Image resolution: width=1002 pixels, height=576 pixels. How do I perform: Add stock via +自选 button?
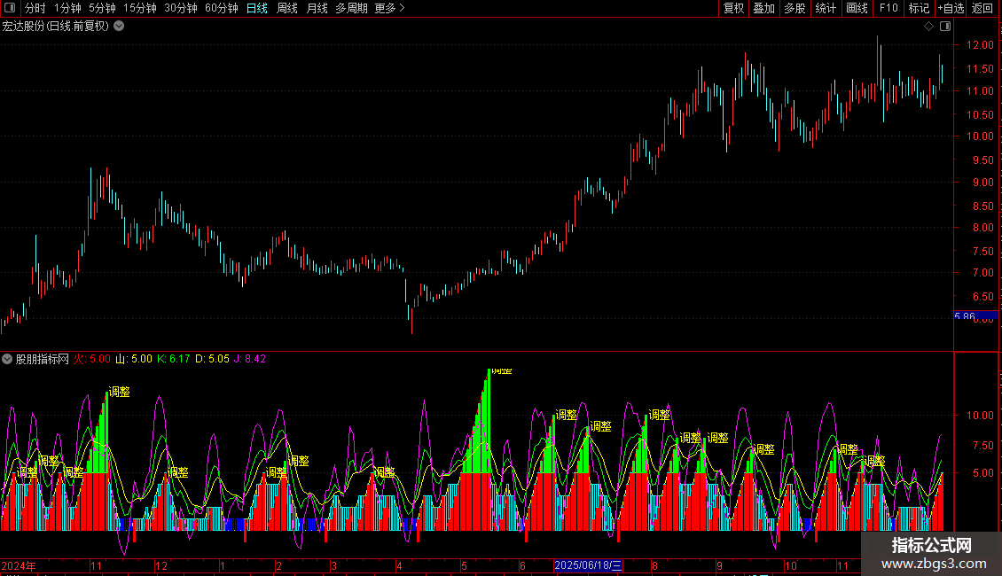[x=951, y=8]
